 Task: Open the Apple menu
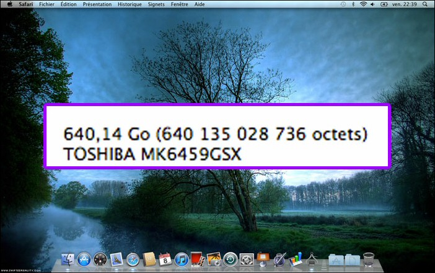tap(10, 4)
